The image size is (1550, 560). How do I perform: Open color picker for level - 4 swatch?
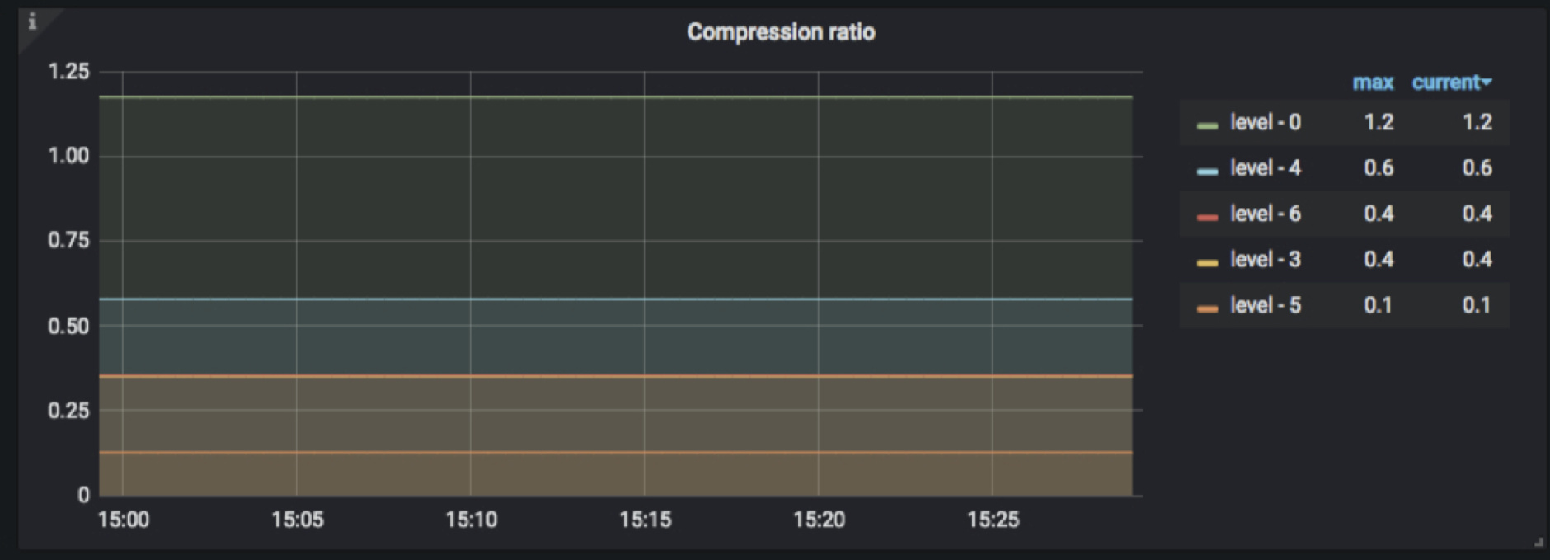(1207, 171)
